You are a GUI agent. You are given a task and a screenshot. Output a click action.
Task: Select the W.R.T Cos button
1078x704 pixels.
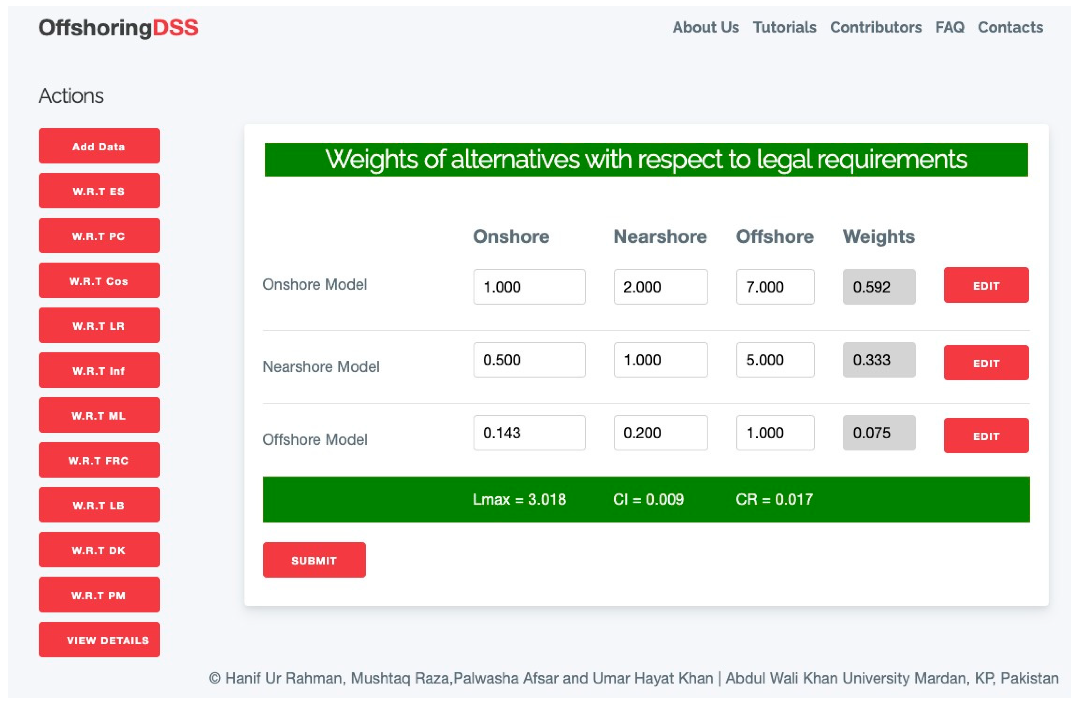(x=99, y=280)
